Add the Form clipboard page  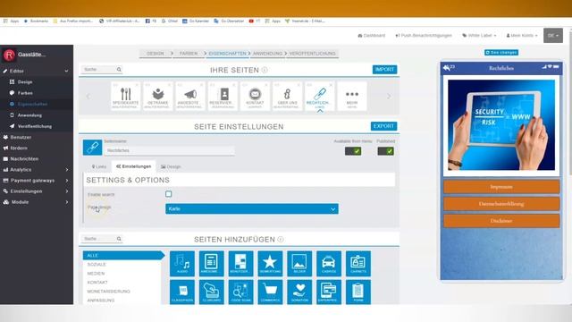(358, 292)
